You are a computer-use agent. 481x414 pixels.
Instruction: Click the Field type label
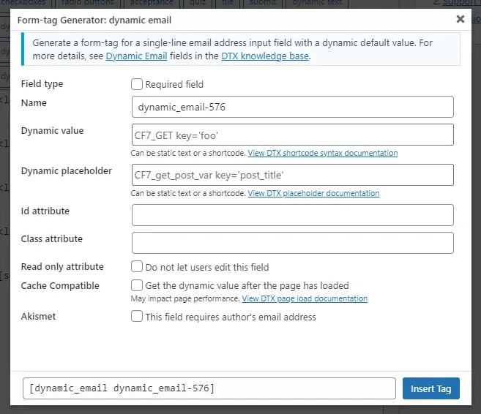42,84
